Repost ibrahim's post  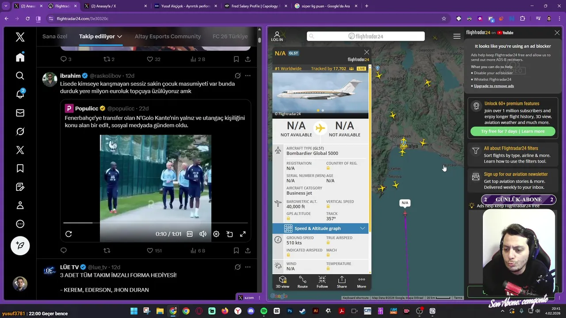click(x=107, y=250)
